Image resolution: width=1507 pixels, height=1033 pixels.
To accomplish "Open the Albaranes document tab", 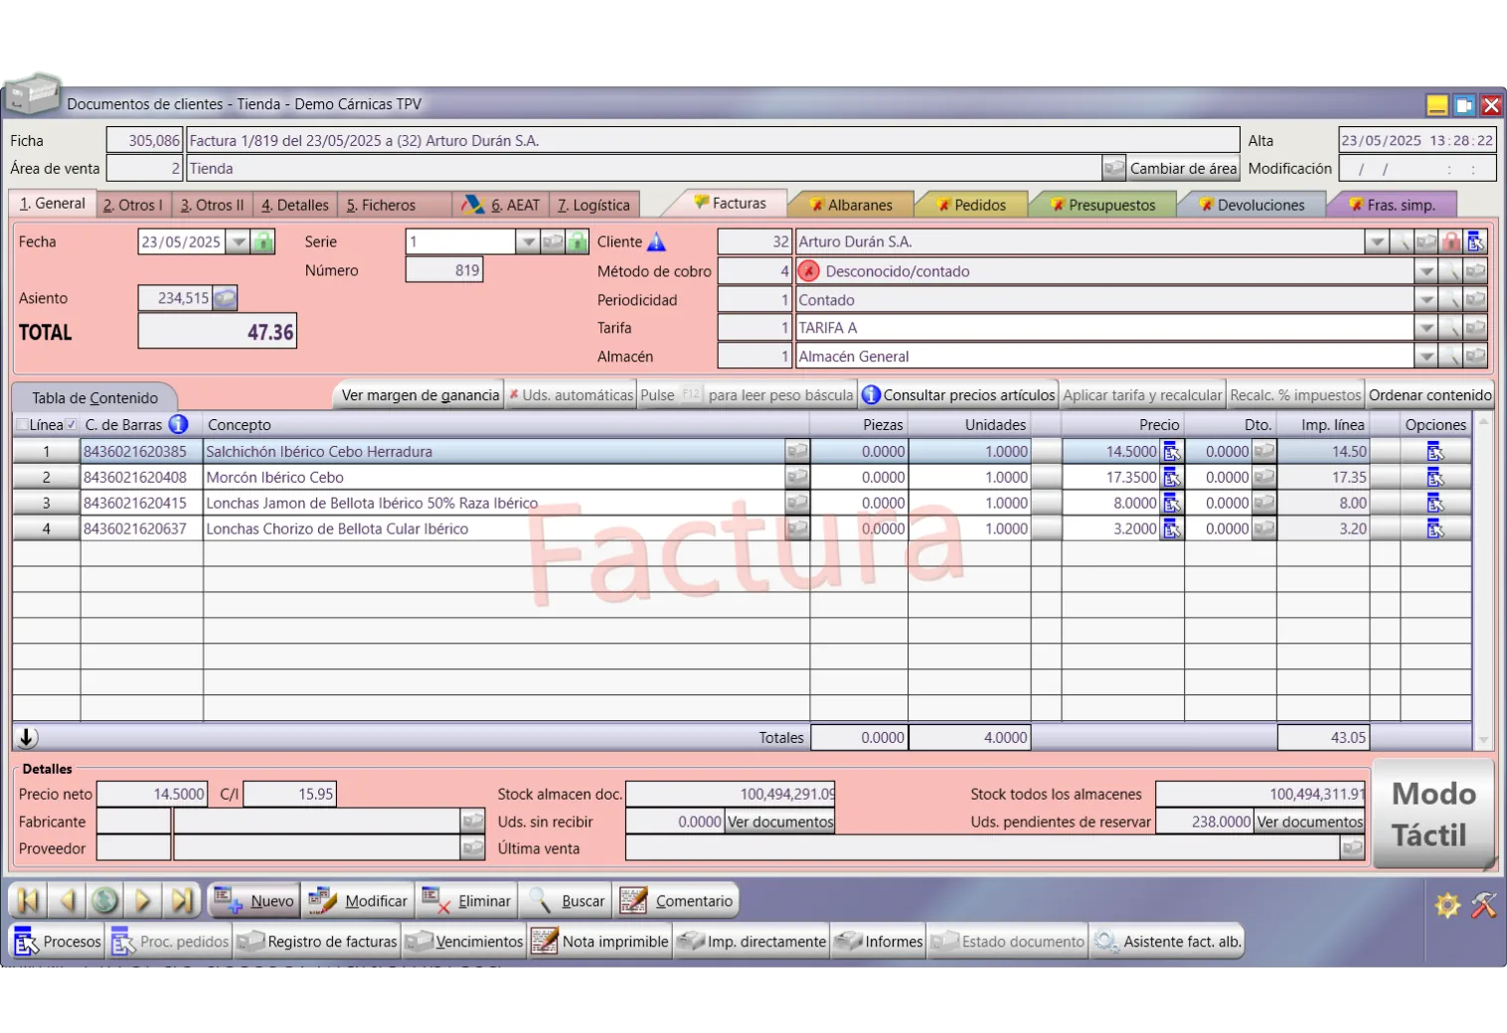I will [851, 205].
